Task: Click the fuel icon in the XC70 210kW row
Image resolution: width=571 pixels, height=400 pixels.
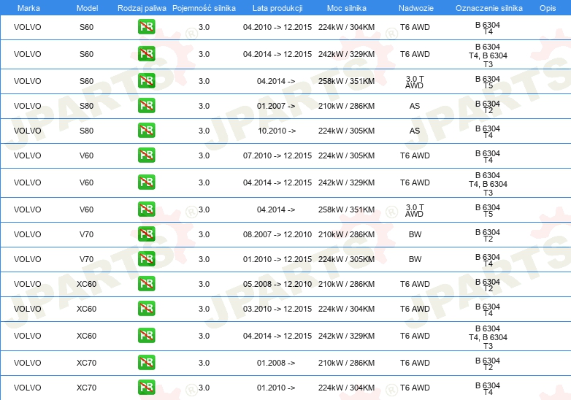Action: pyautogui.click(x=146, y=363)
